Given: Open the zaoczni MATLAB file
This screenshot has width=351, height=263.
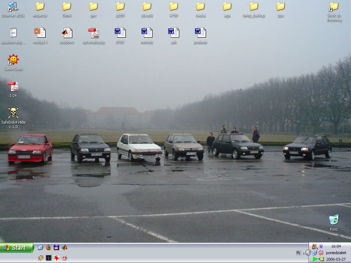Looking at the screenshot, I should 67,33.
